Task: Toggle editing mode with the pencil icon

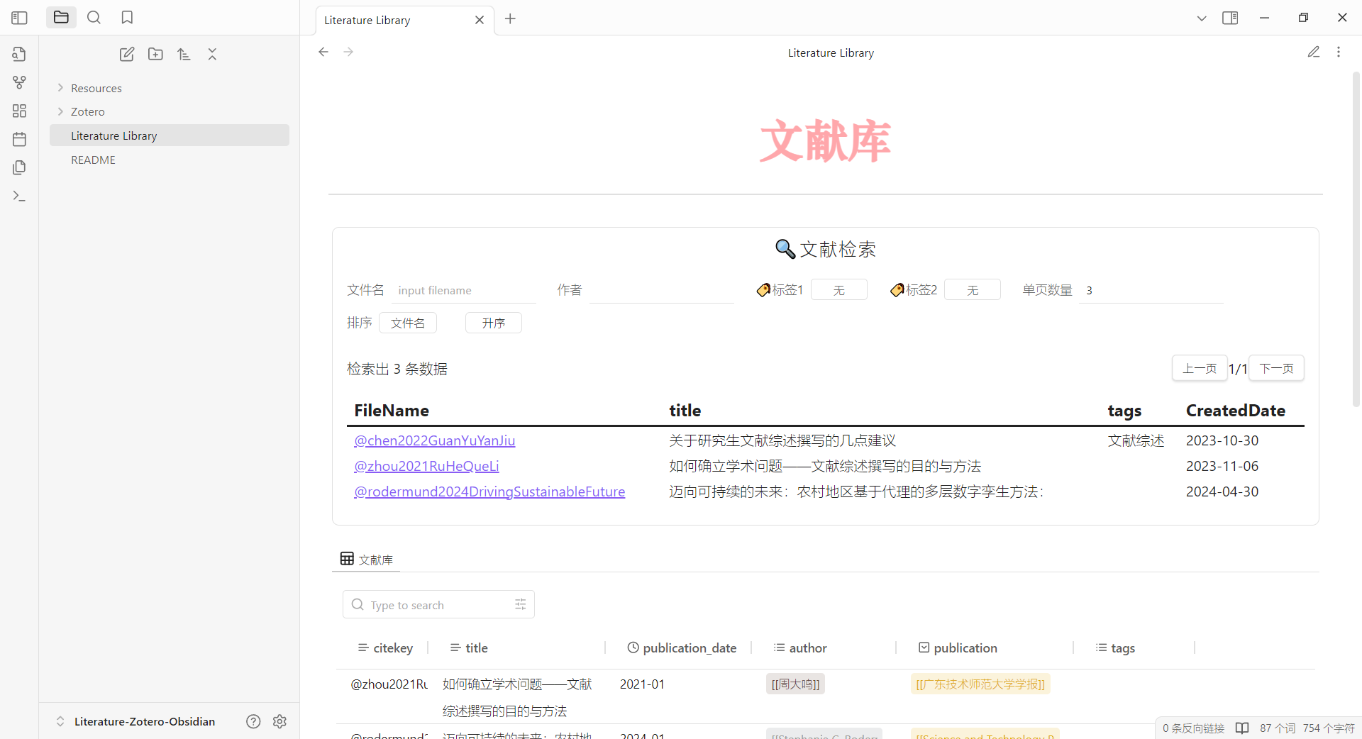Action: [1314, 51]
